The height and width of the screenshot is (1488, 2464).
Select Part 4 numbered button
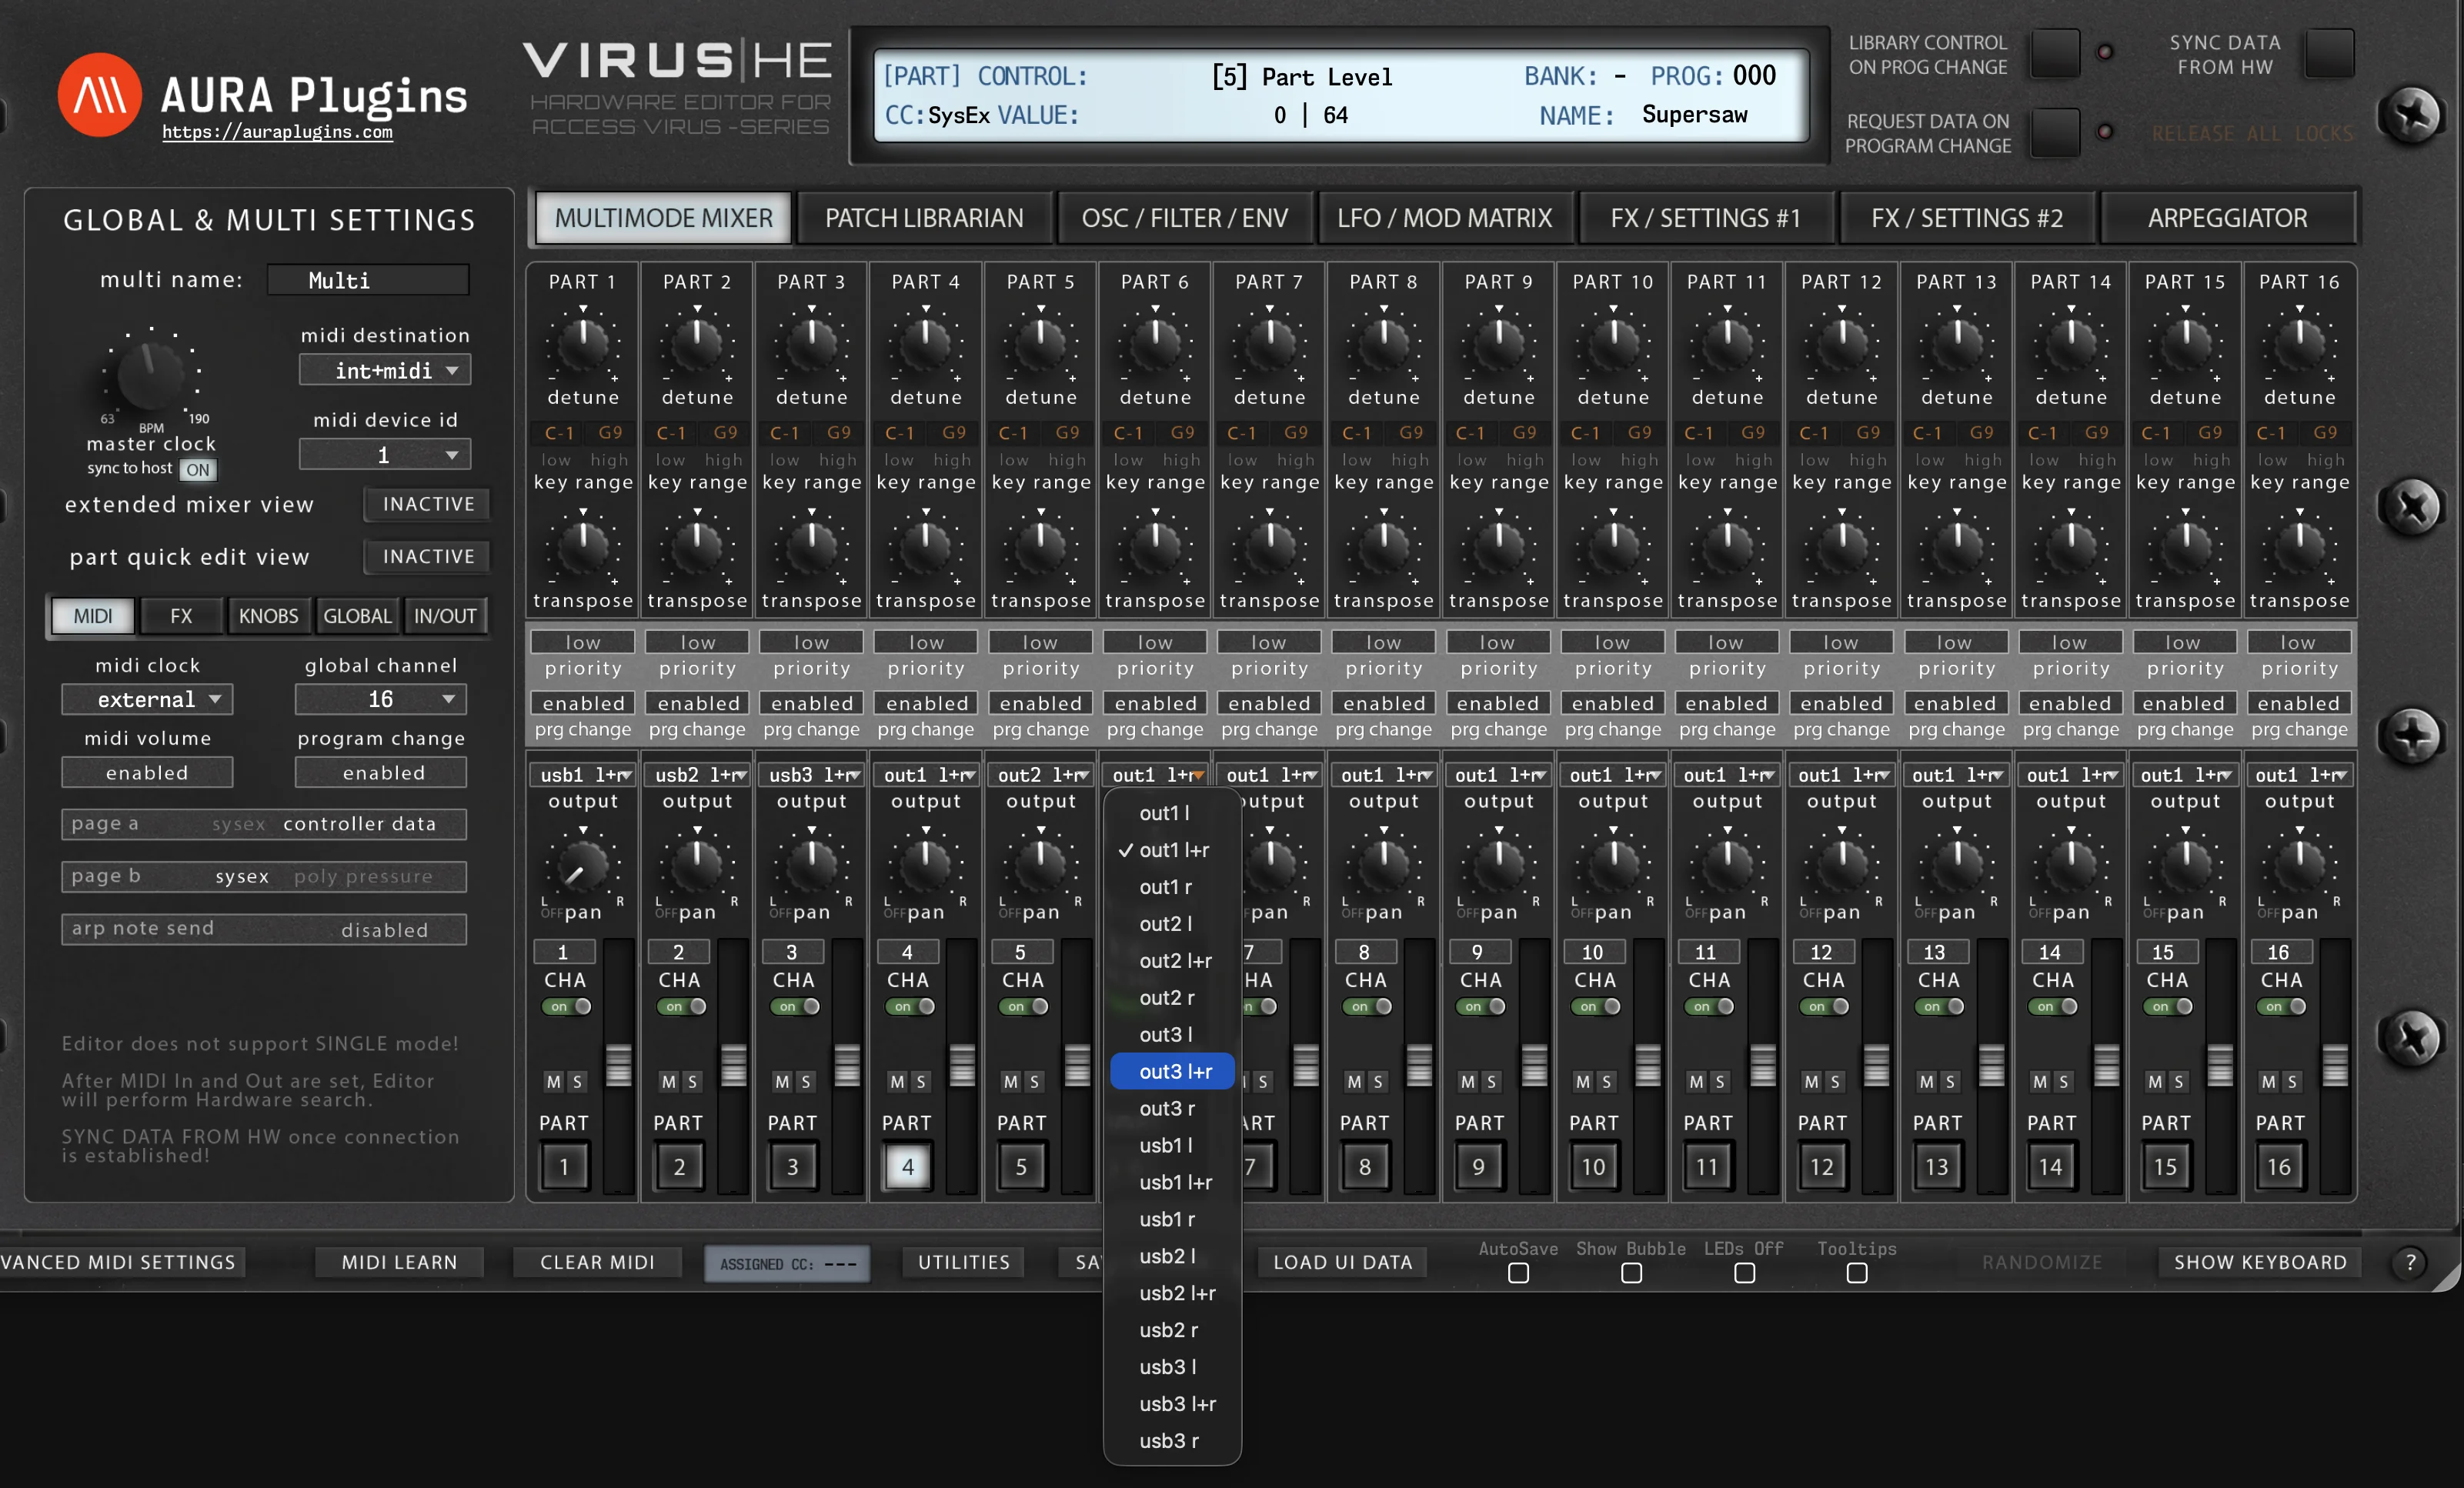907,1166
